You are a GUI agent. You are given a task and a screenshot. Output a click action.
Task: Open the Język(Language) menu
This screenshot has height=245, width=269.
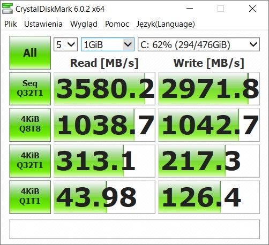(166, 24)
